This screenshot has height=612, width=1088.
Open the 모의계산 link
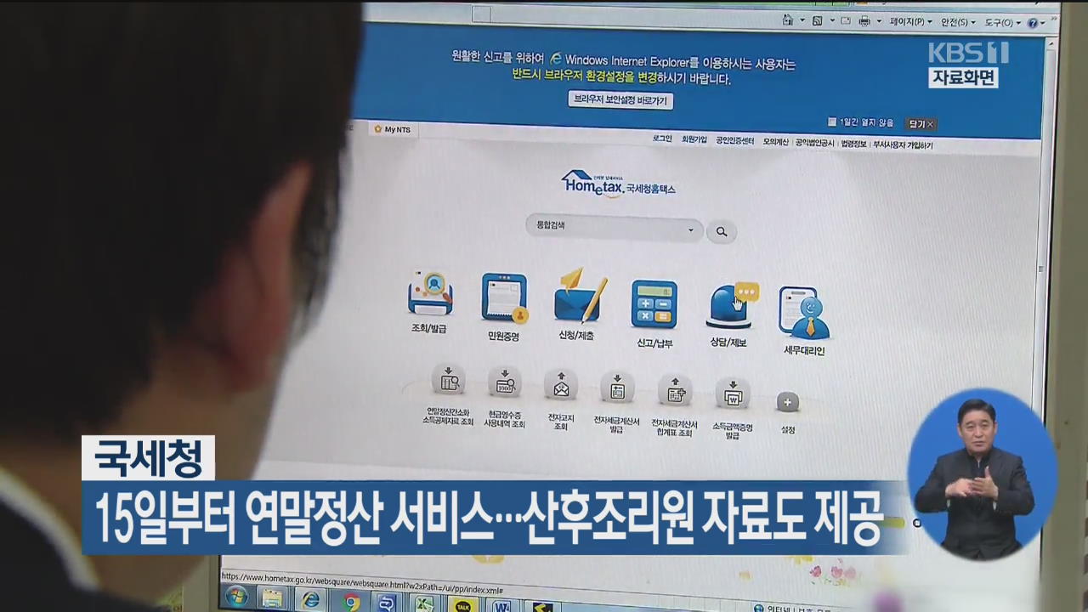pyautogui.click(x=775, y=142)
